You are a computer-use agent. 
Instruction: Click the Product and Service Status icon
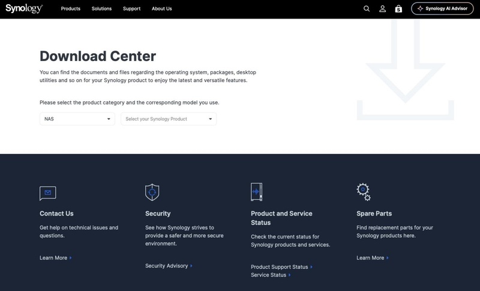(257, 192)
